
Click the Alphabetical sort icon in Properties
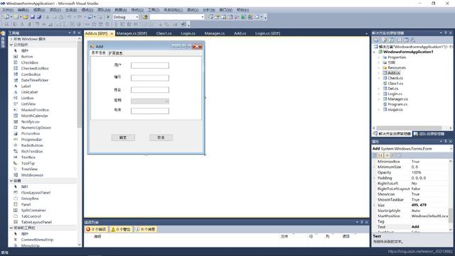click(380, 155)
